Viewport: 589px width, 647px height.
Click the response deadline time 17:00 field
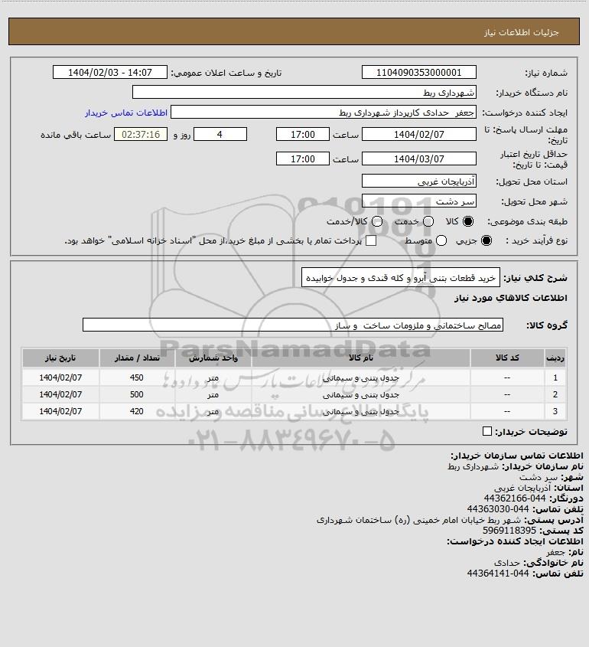[303, 134]
